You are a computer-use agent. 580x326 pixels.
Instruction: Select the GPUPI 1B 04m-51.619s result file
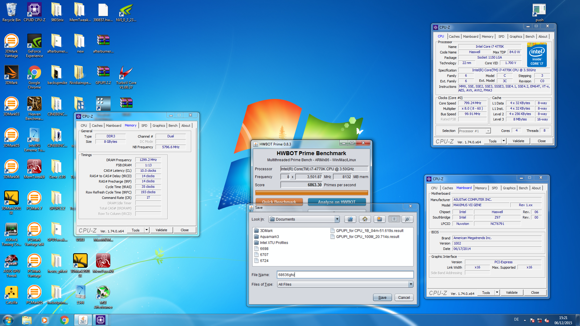pos(367,231)
